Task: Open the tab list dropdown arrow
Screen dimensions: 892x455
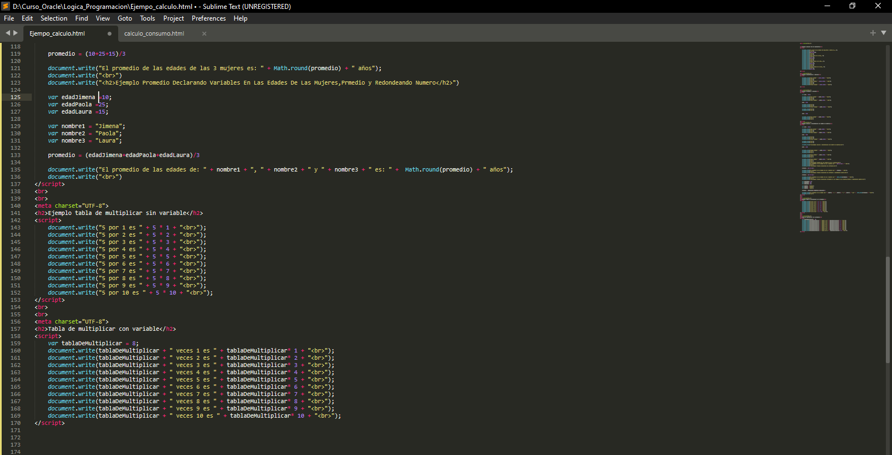Action: (884, 33)
